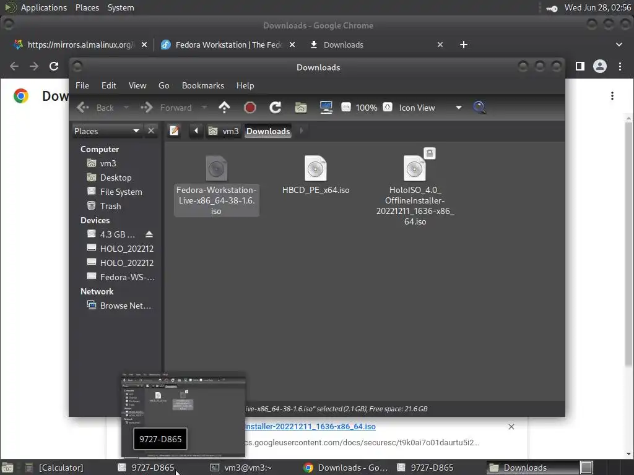Switch to Calculator in taskbar
634x475 pixels.
point(55,468)
